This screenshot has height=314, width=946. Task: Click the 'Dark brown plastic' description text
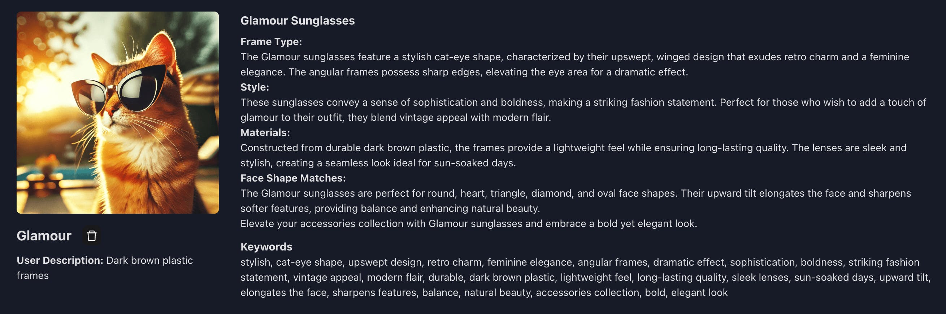point(149,260)
